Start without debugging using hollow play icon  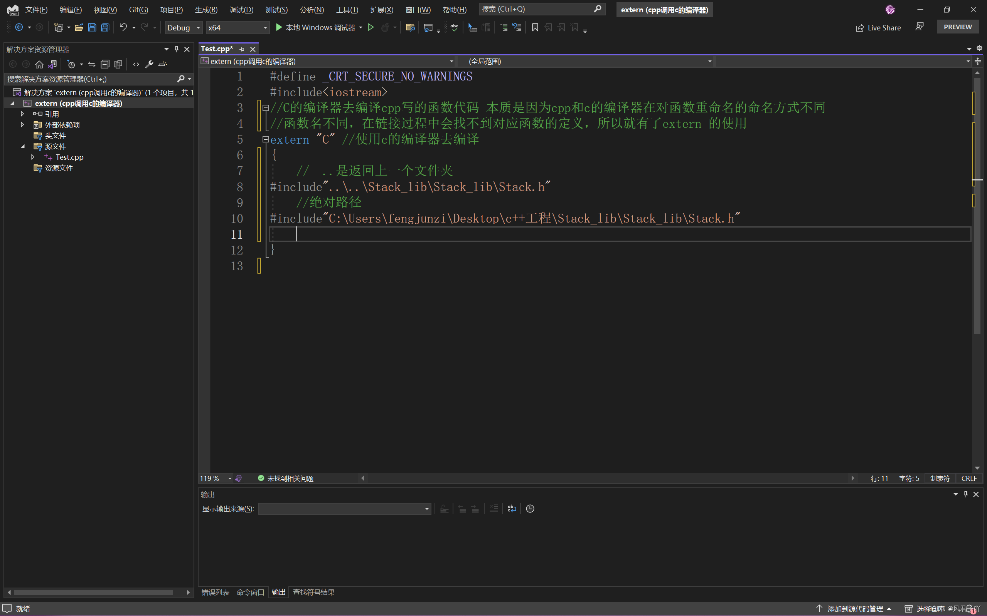[371, 27]
